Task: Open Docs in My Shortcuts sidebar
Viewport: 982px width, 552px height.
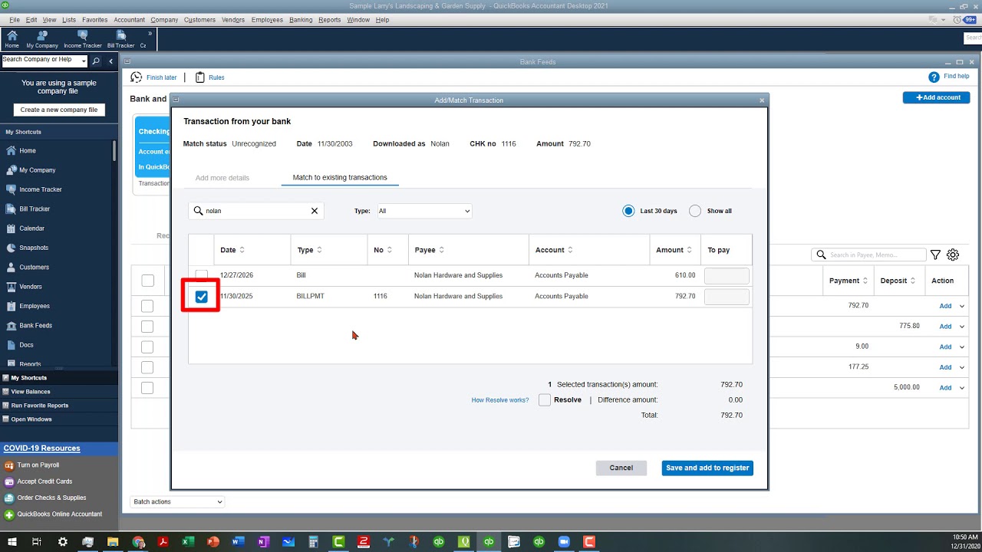Action: click(26, 345)
